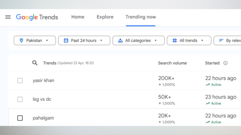Image resolution: width=241 pixels, height=135 pixels.
Task: Check the box for yasir khan
Action: (x=20, y=81)
